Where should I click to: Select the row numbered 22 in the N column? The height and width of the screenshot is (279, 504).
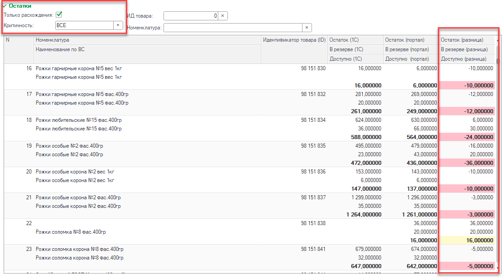click(x=29, y=223)
